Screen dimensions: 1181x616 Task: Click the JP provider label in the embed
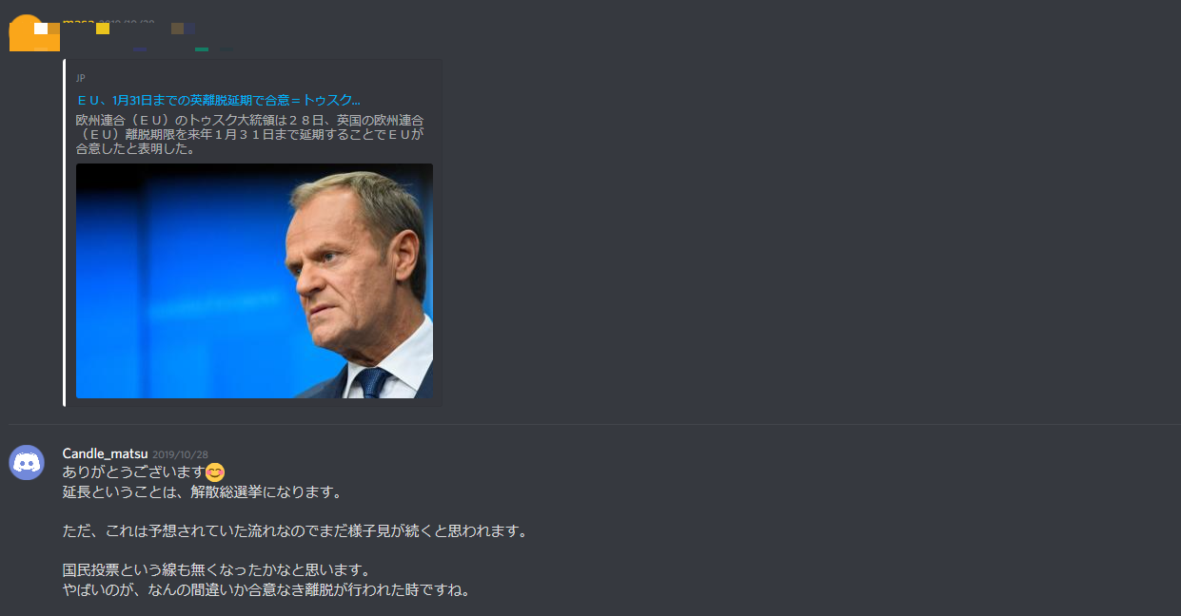click(x=81, y=78)
